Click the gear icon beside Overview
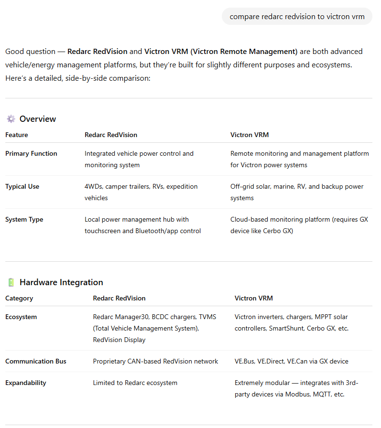Image resolution: width=381 pixels, height=428 pixels. (11, 119)
